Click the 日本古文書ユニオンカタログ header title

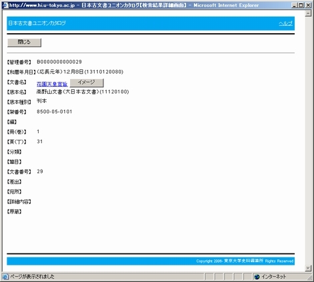[x=37, y=23]
